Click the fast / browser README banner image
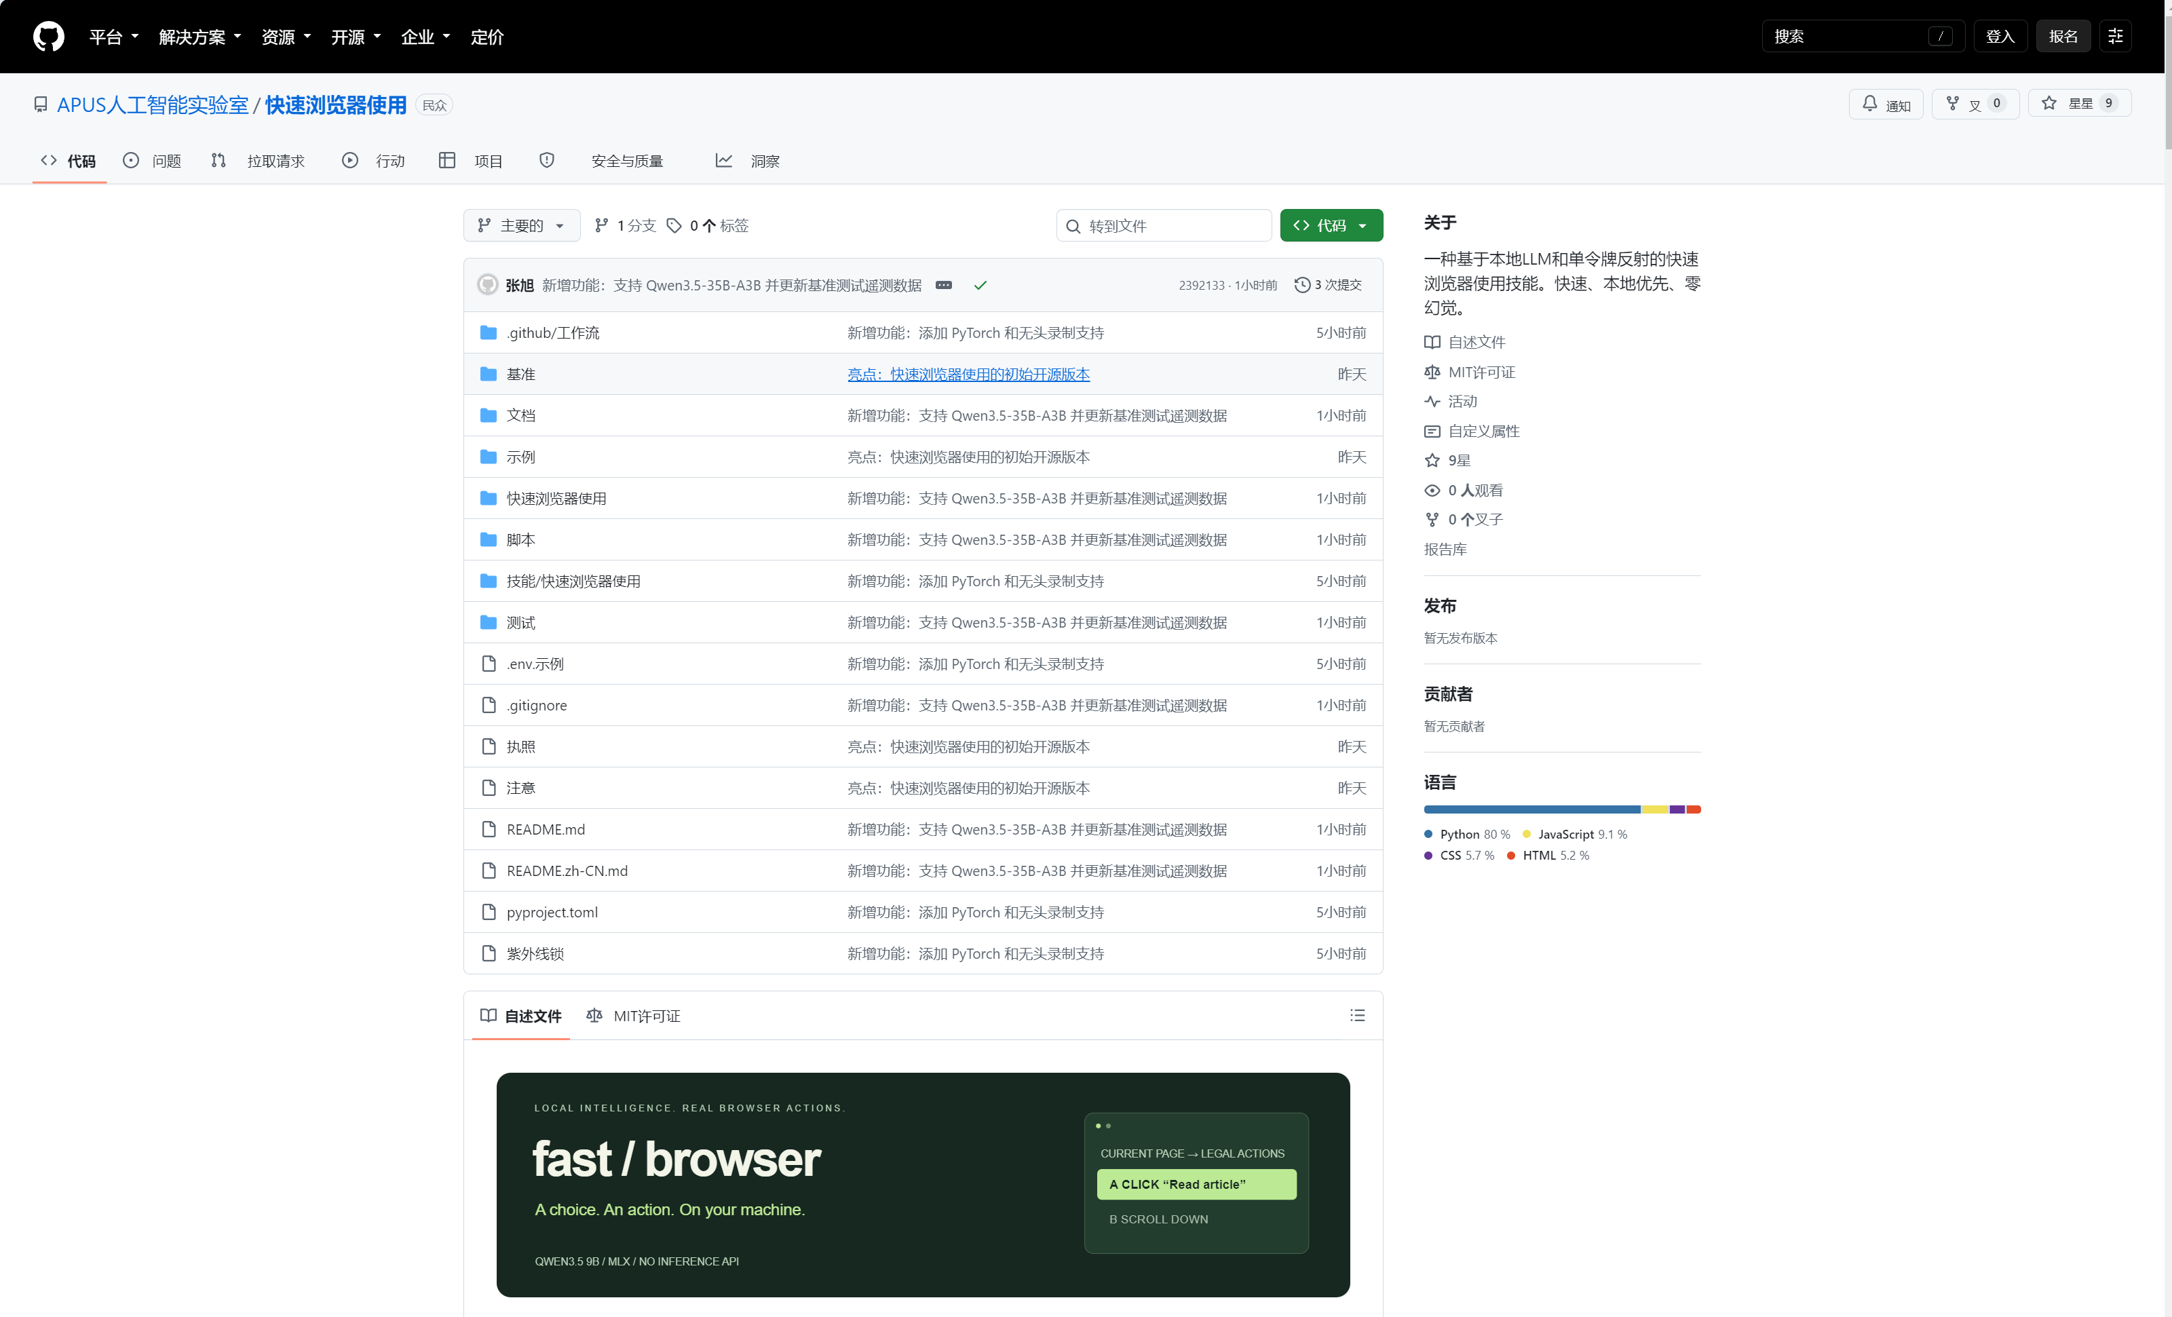This screenshot has height=1317, width=2172. [x=923, y=1184]
